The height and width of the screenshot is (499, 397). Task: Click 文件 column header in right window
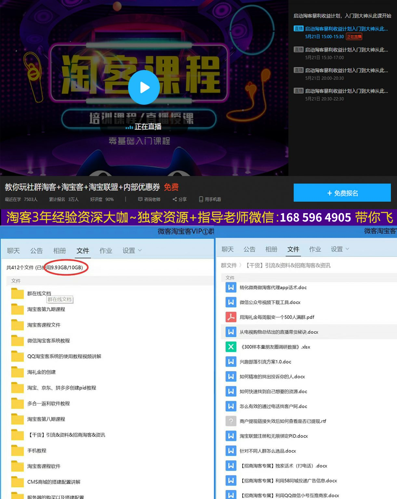point(230,278)
